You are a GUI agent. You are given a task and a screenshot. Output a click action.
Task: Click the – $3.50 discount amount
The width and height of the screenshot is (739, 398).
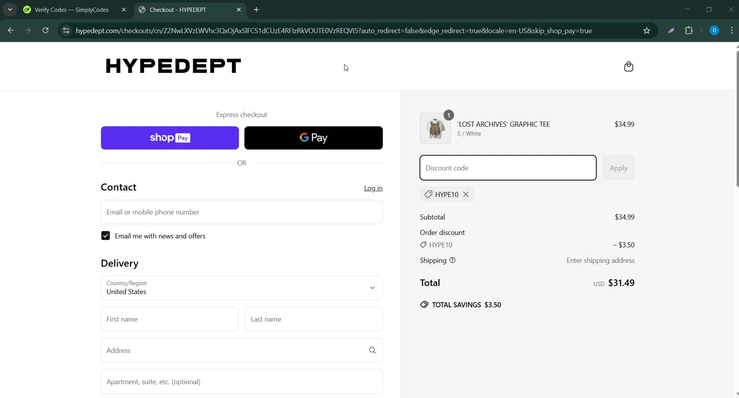pyautogui.click(x=624, y=245)
